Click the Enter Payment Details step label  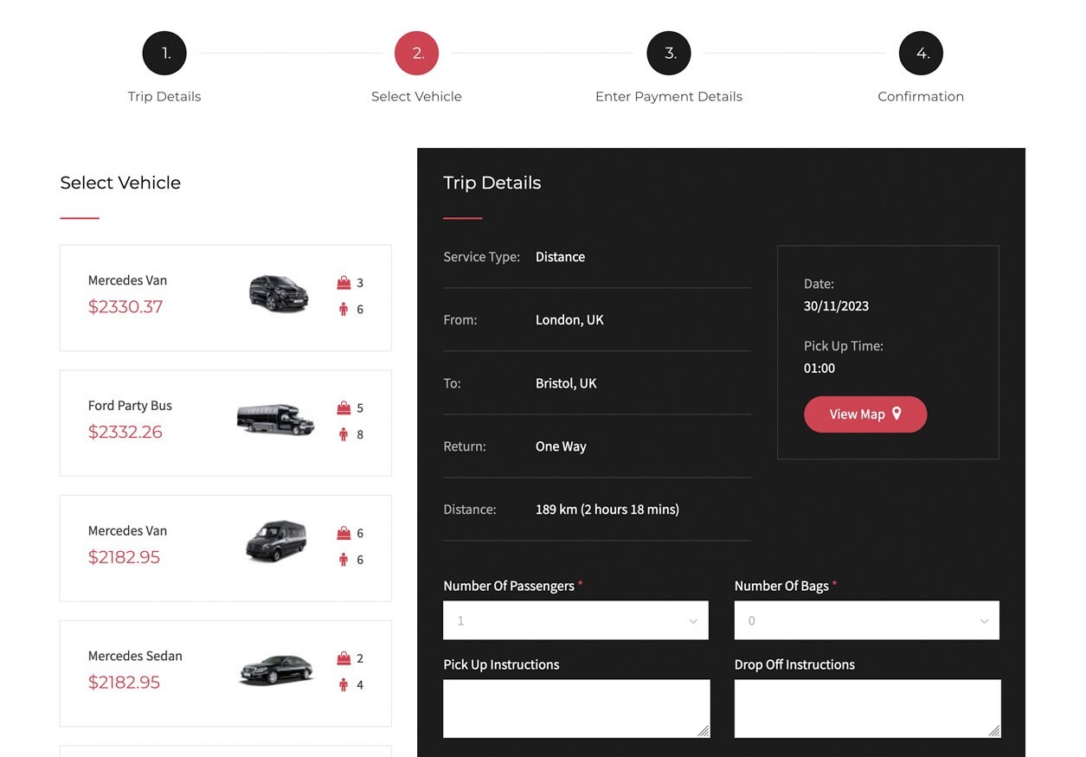click(x=669, y=96)
